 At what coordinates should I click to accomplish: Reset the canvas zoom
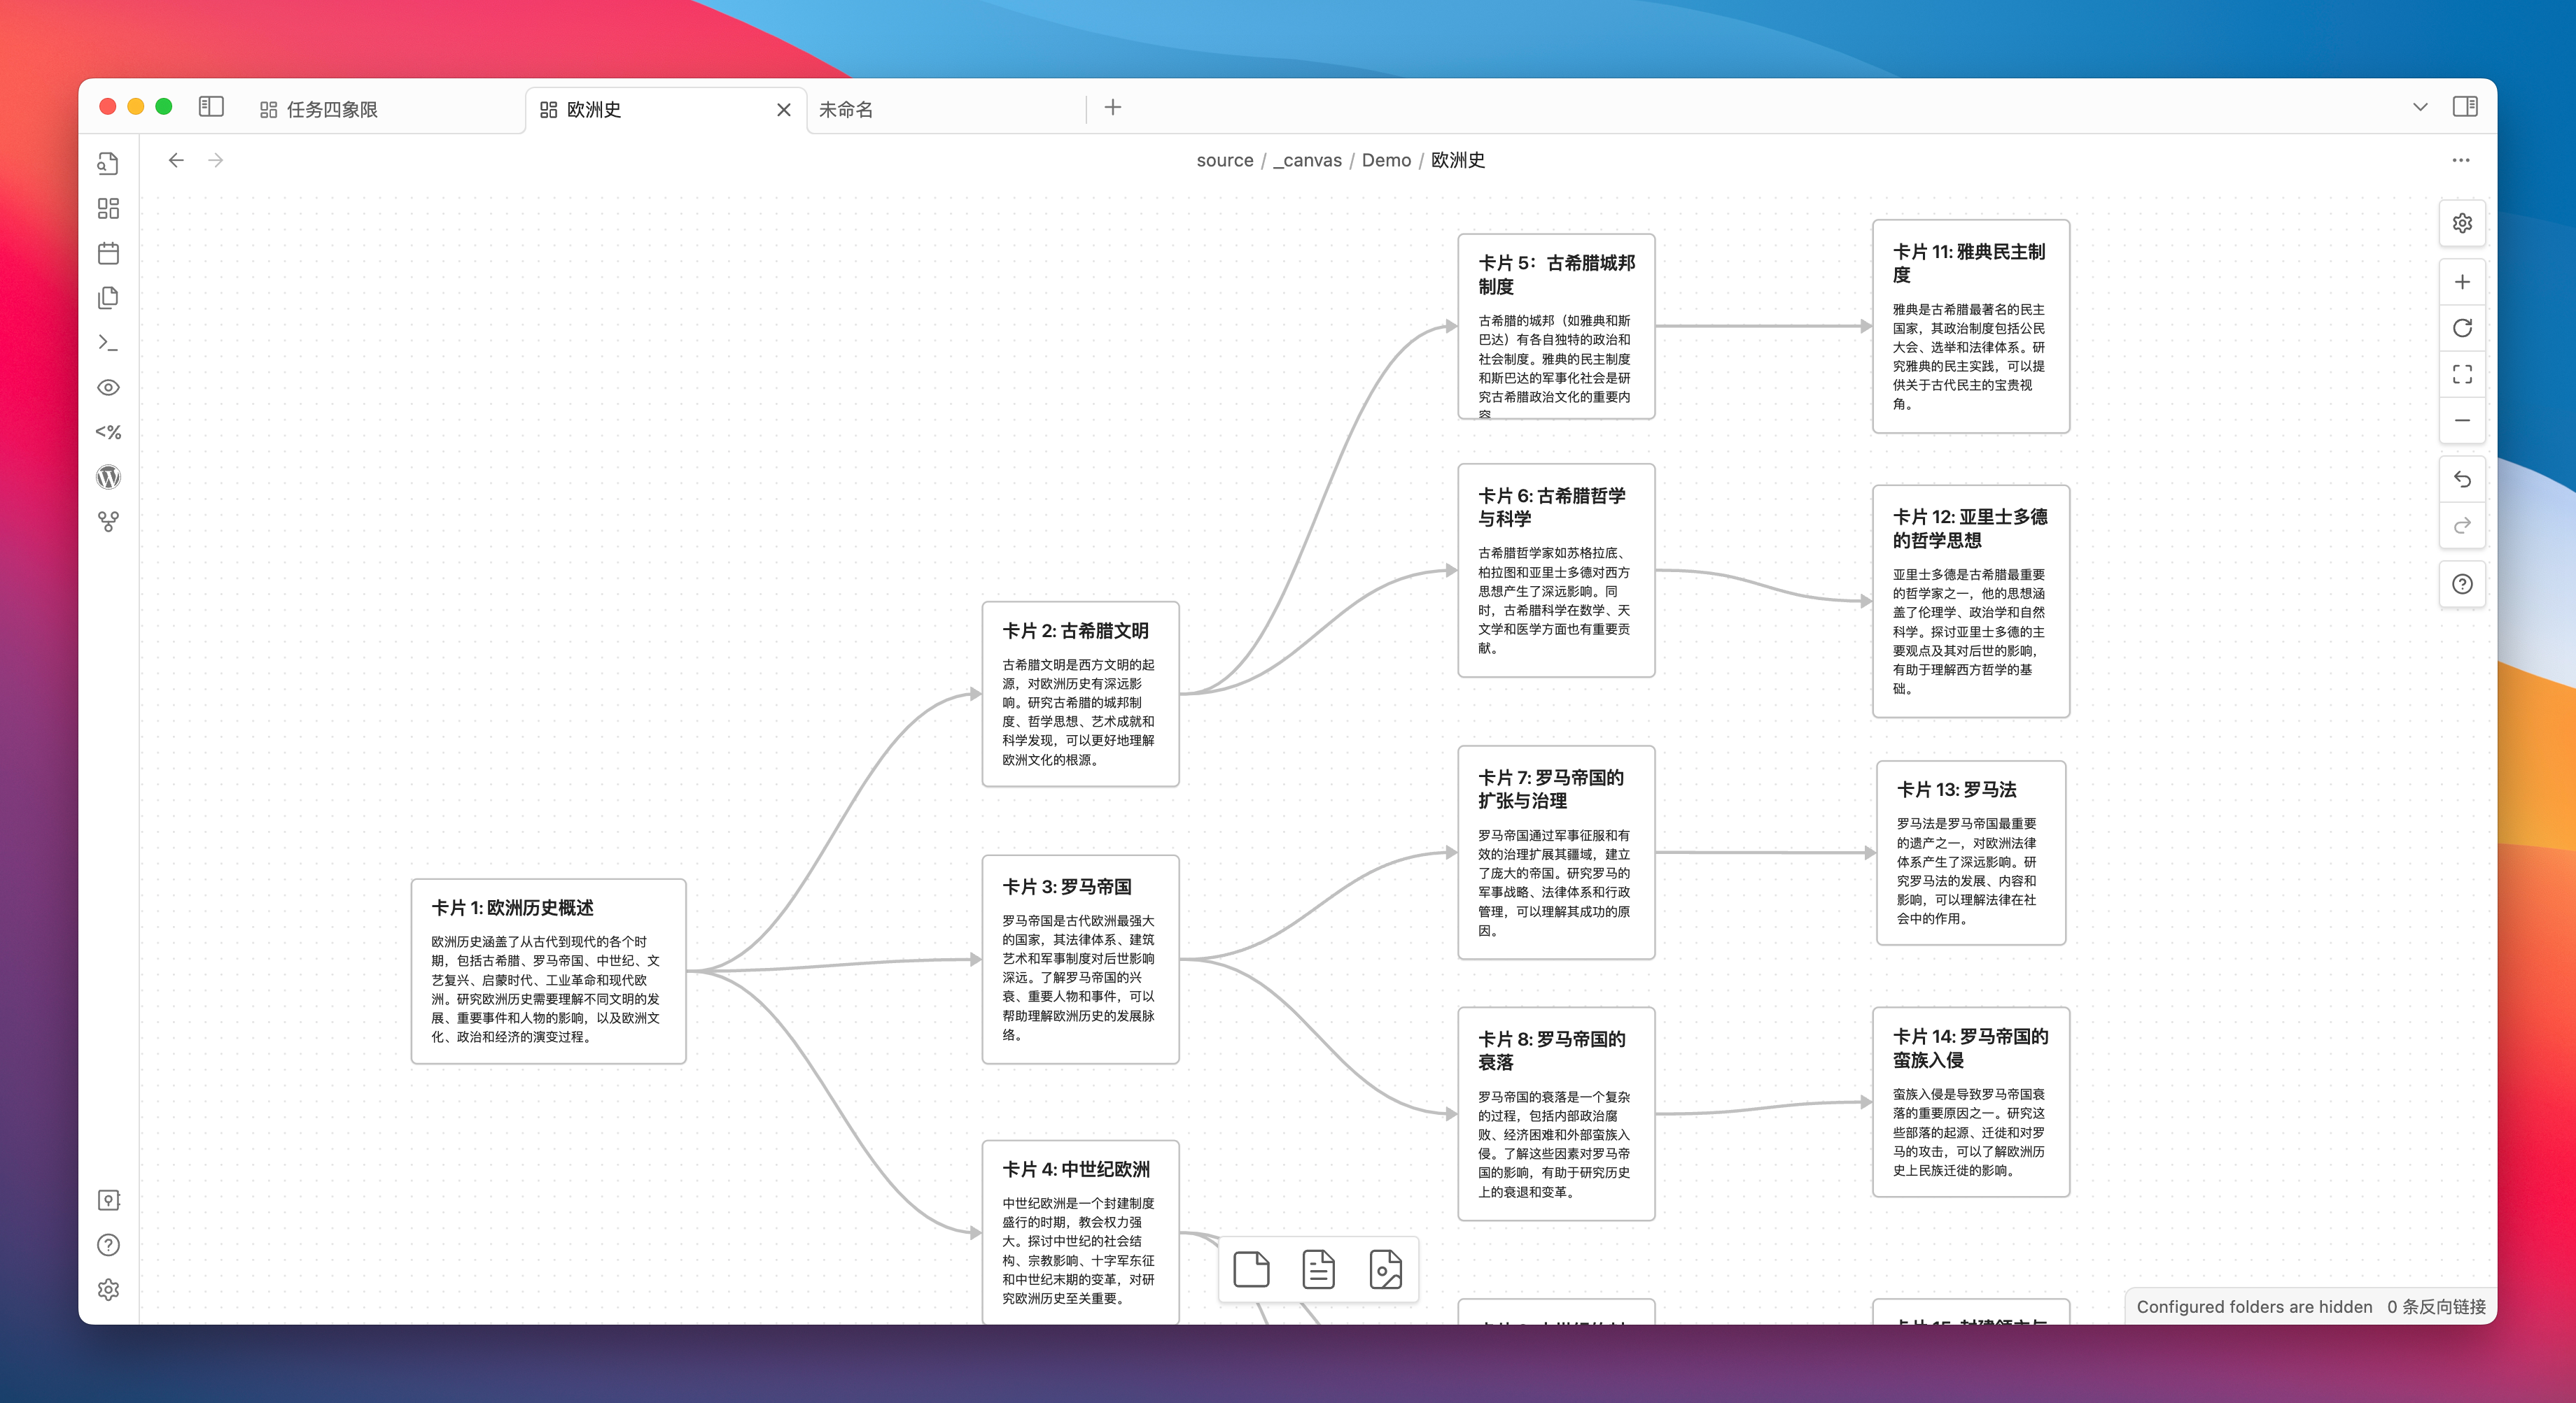2462,328
